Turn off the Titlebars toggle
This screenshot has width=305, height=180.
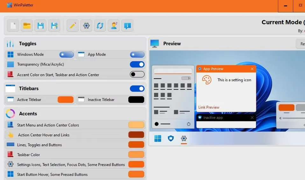pyautogui.click(x=137, y=89)
